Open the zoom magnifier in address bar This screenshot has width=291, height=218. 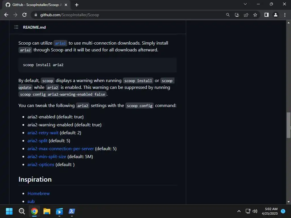click(x=228, y=15)
